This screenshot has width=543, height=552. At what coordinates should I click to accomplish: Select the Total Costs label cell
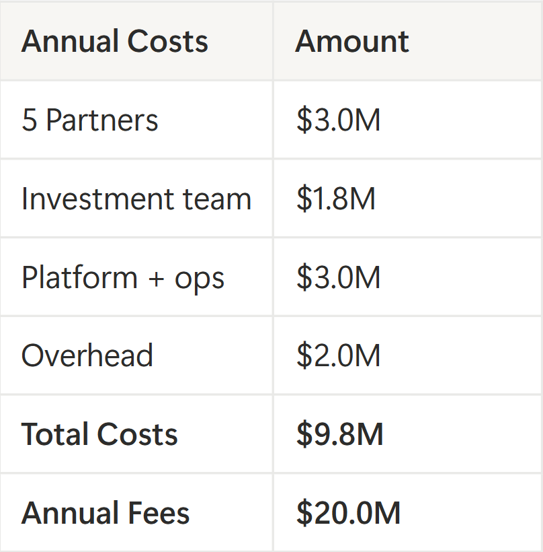[99, 434]
